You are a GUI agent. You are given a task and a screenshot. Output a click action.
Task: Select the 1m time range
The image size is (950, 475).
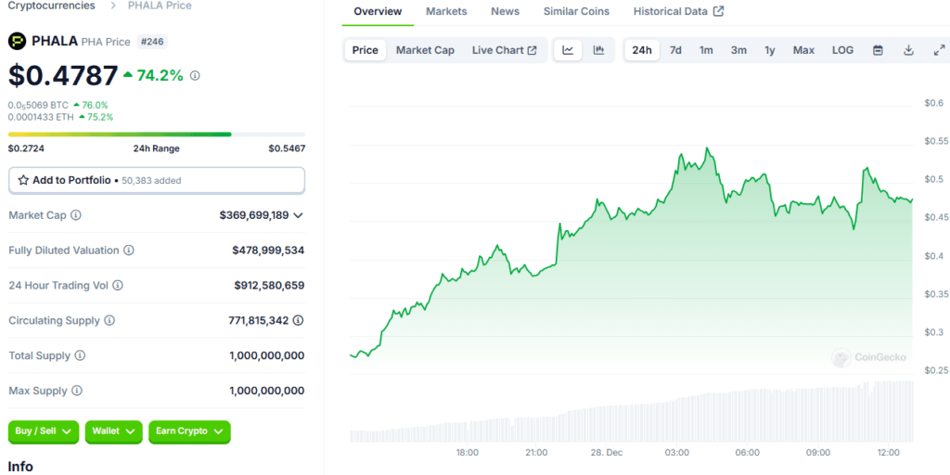[706, 50]
